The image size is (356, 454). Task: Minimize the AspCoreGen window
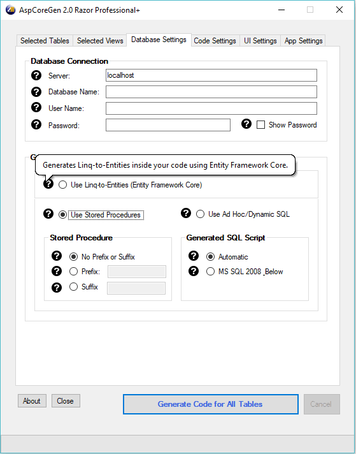pos(281,10)
